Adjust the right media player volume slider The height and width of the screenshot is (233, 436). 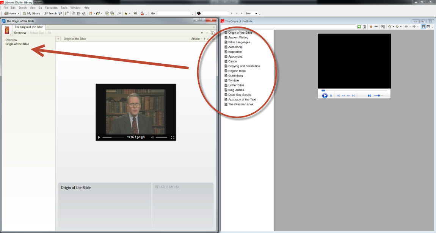point(378,95)
